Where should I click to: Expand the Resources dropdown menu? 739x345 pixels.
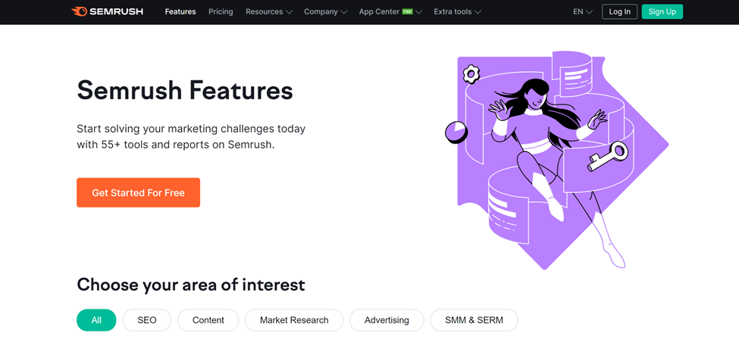pyautogui.click(x=268, y=12)
